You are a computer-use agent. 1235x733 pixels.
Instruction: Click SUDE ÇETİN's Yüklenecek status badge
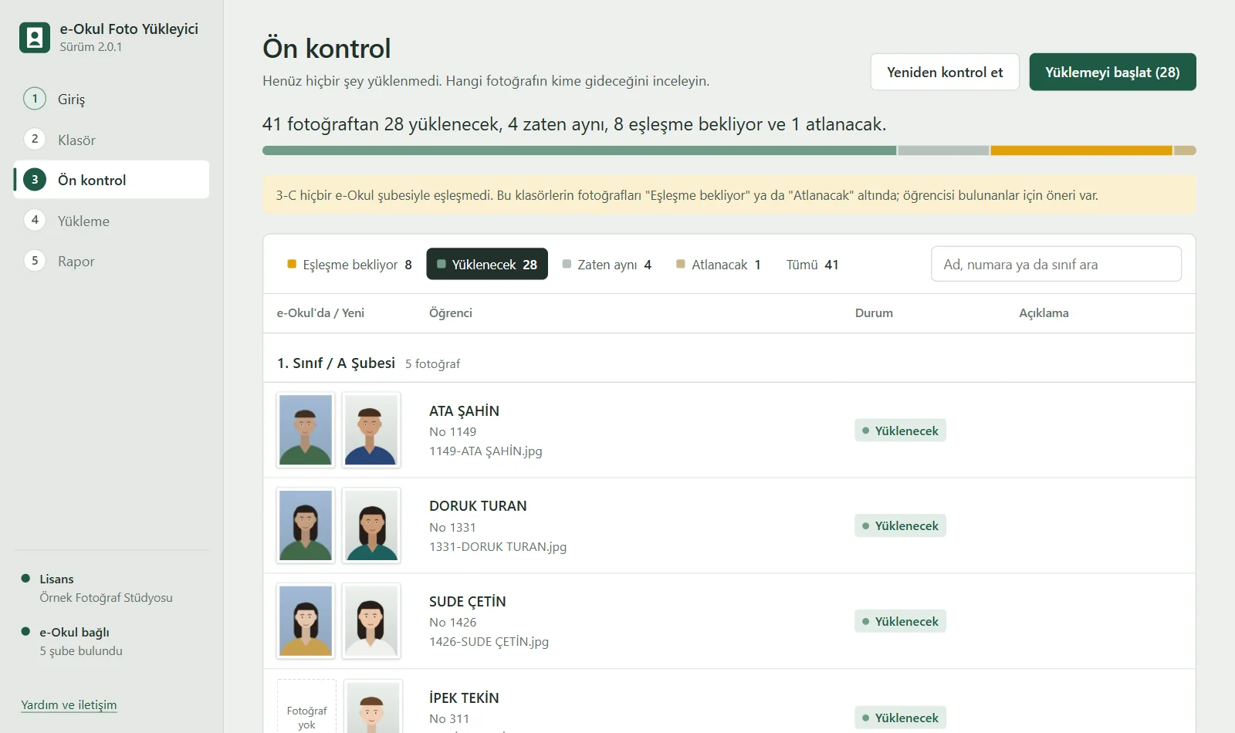[x=900, y=621]
